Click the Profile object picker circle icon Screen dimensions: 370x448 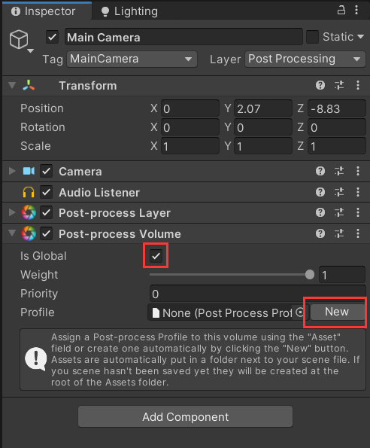(x=300, y=312)
